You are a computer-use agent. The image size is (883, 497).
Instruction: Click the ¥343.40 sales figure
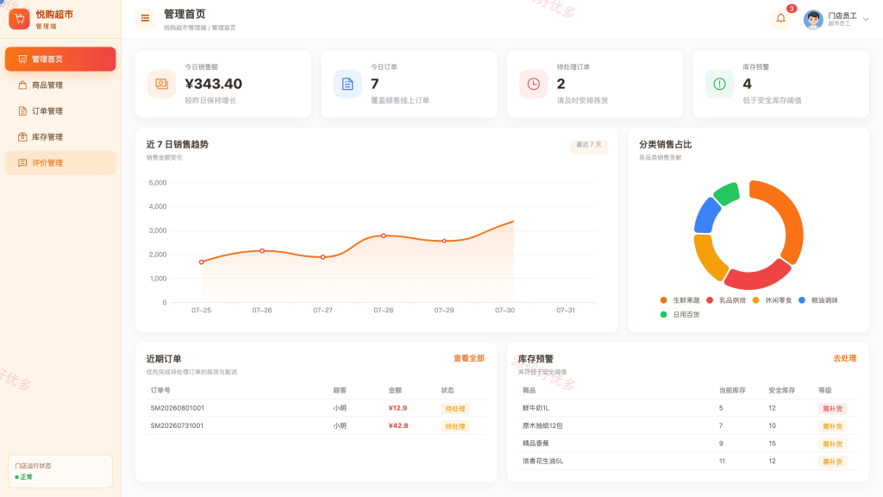pyautogui.click(x=214, y=84)
